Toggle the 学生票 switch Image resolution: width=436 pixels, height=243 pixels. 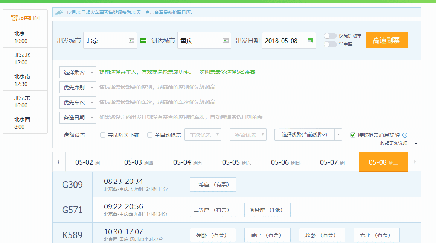[x=330, y=44]
